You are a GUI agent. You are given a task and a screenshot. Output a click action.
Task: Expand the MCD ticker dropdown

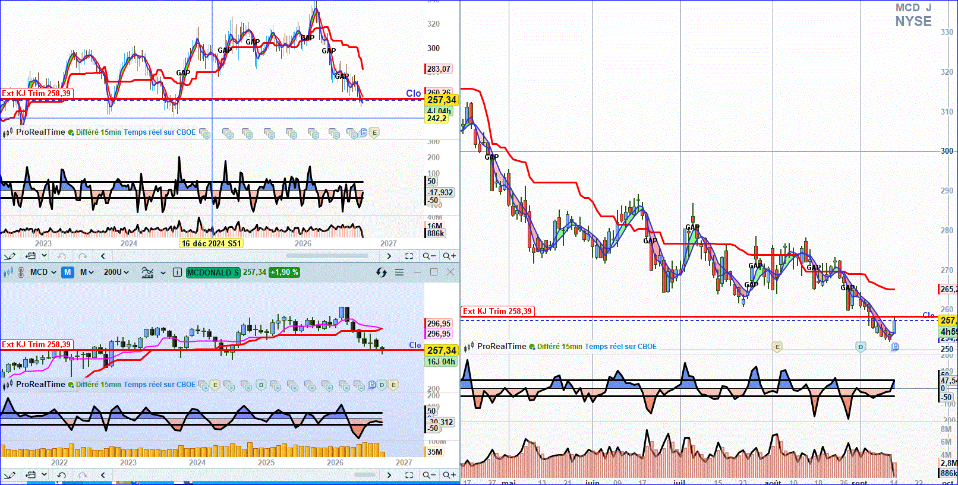coord(43,272)
